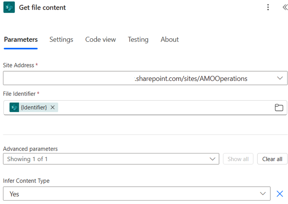Click the SharePoint icon beside Get file content
Image resolution: width=288 pixels, height=204 pixels.
click(x=9, y=7)
